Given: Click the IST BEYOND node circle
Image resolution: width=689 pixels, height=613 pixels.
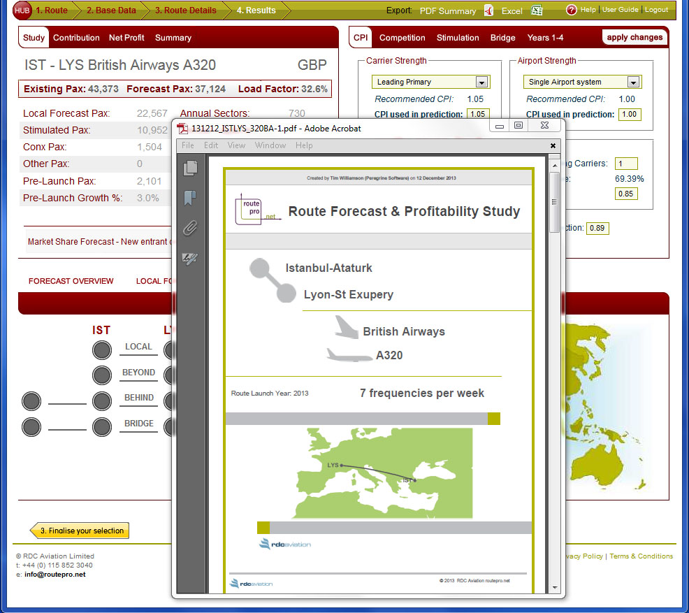Looking at the screenshot, I should (x=102, y=376).
